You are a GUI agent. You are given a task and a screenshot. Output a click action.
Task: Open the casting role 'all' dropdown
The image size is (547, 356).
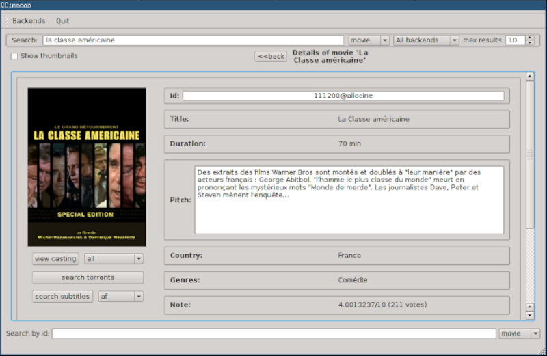click(114, 259)
